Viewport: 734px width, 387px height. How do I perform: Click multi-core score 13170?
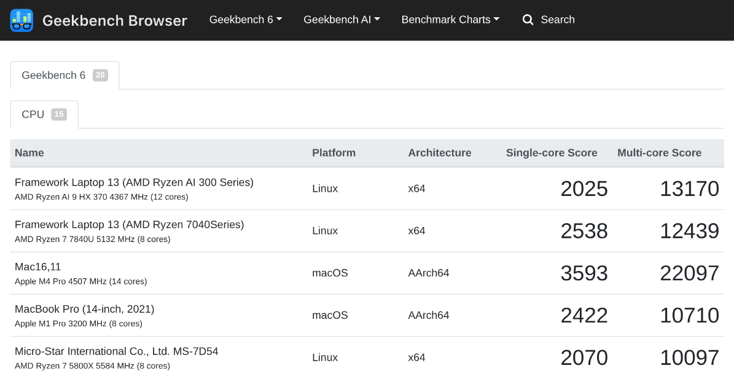click(x=690, y=189)
